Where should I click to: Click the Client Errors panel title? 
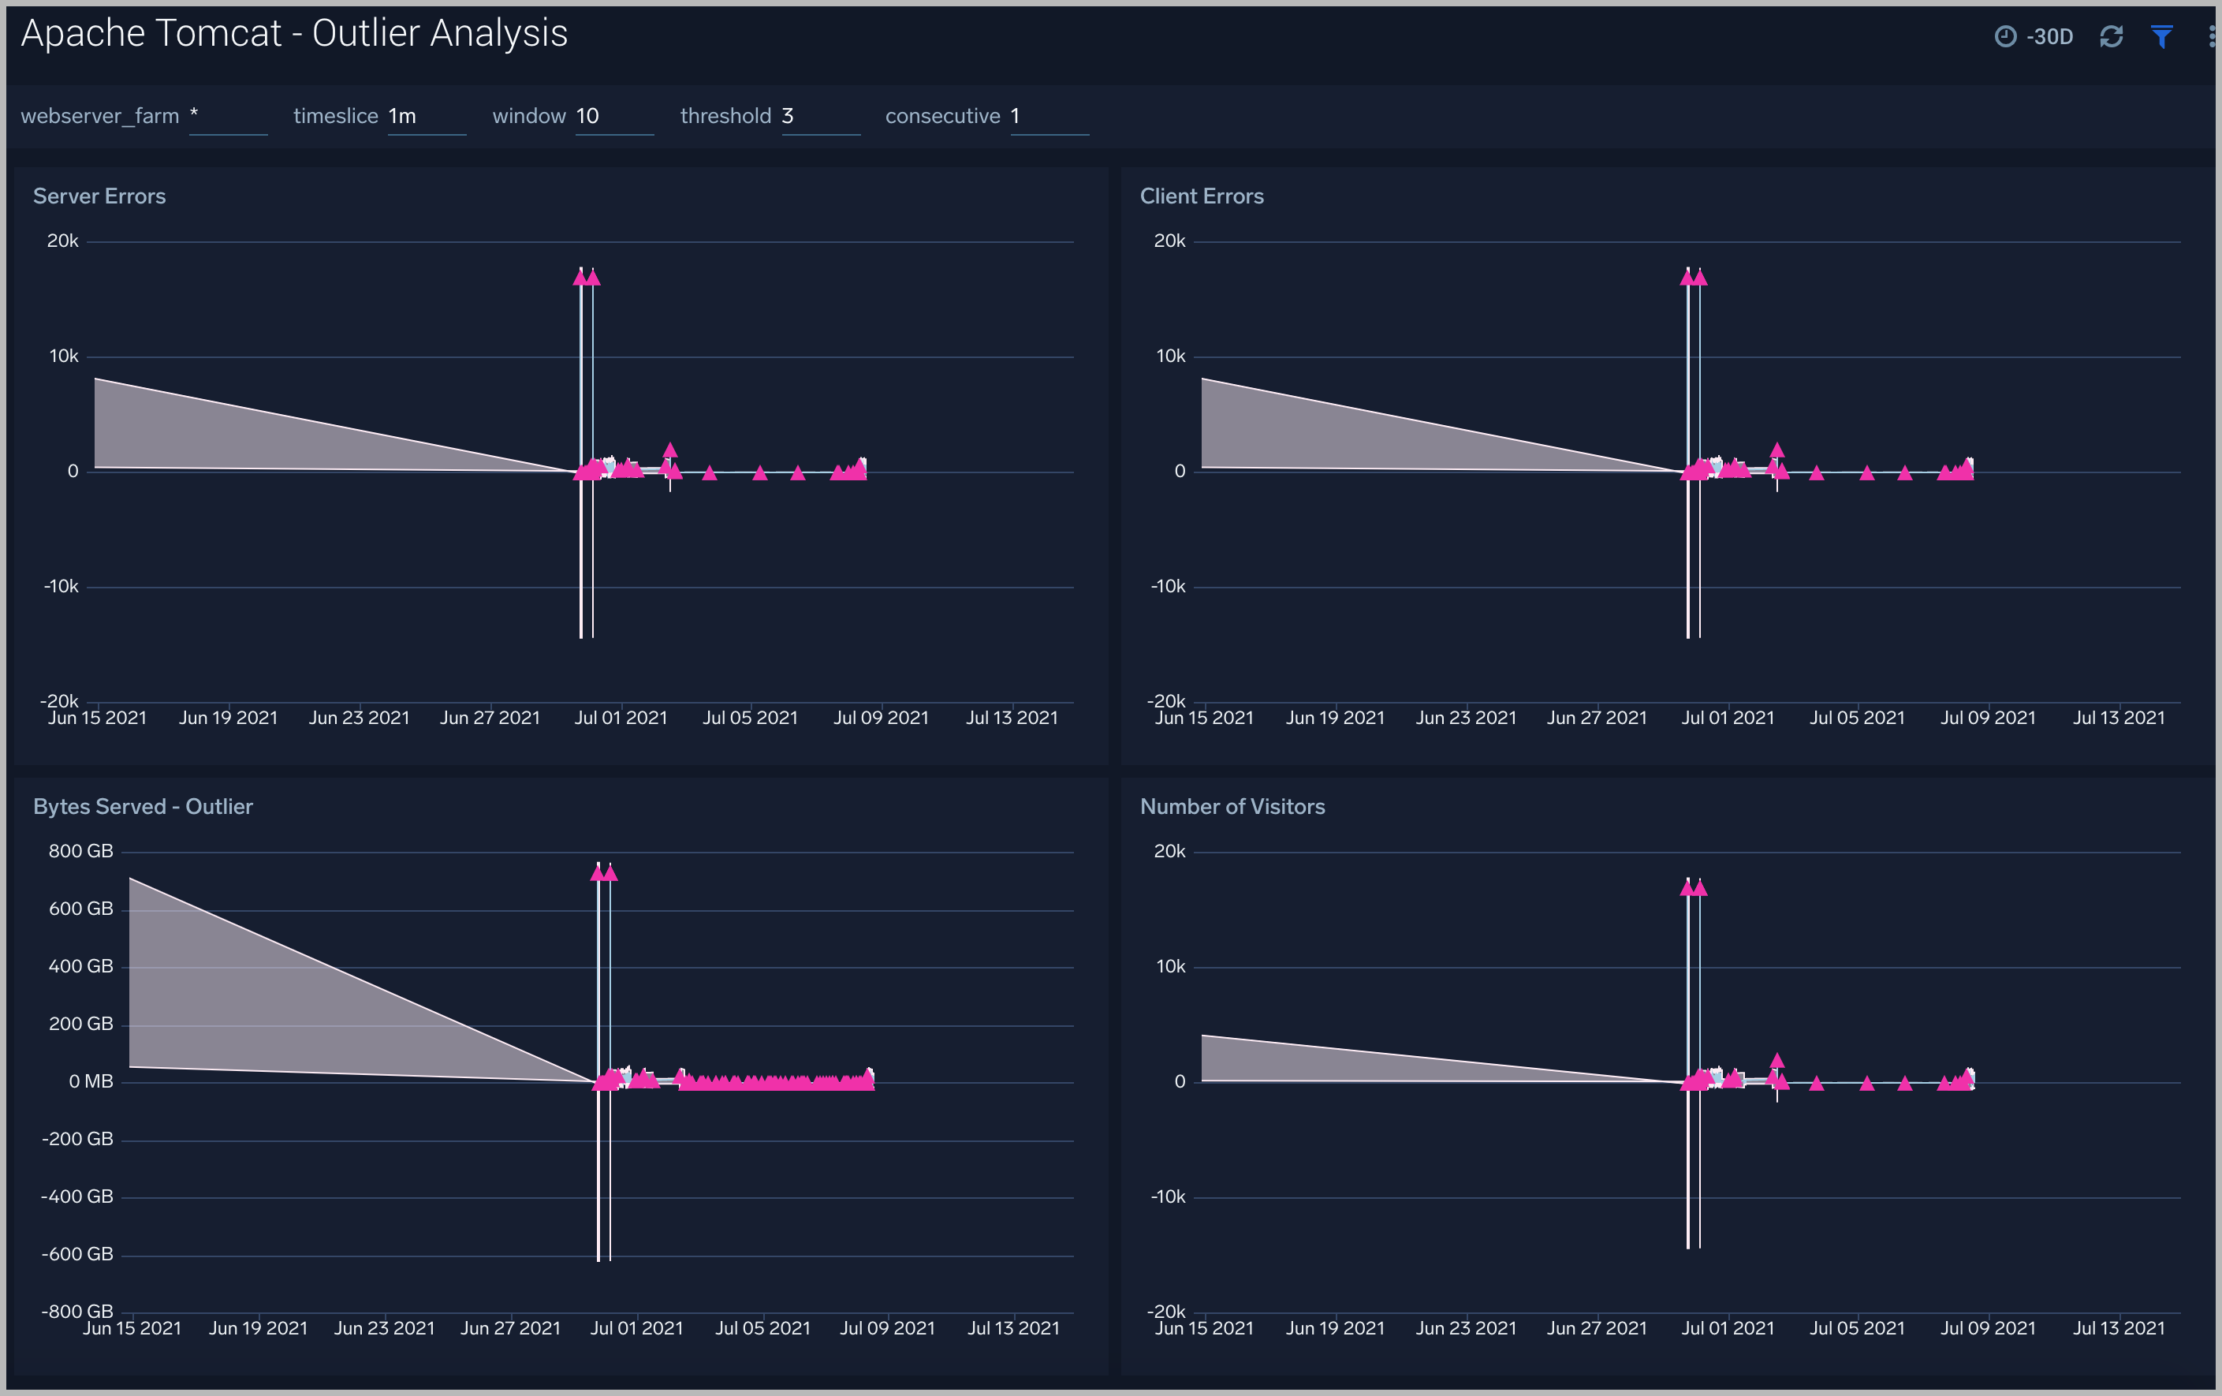coord(1202,196)
